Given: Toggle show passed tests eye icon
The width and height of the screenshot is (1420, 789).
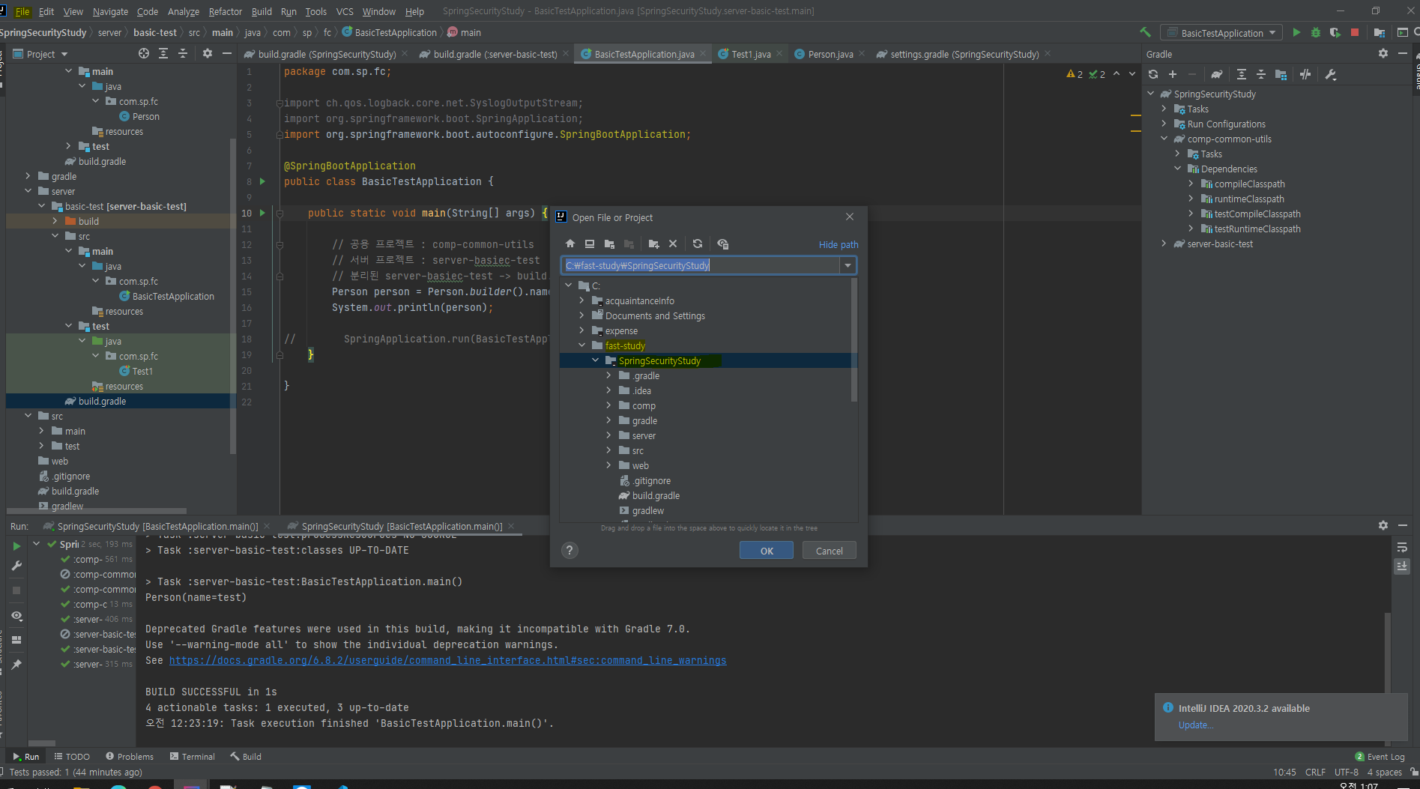Looking at the screenshot, I should click(16, 616).
